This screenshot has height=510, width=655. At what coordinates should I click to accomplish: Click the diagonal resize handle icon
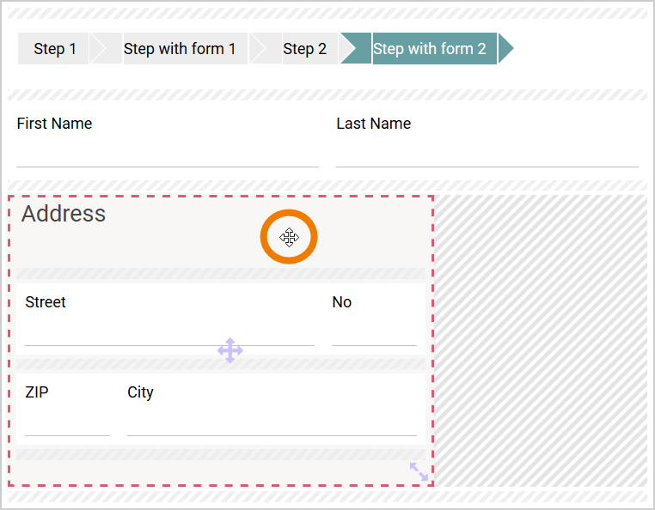tap(419, 471)
